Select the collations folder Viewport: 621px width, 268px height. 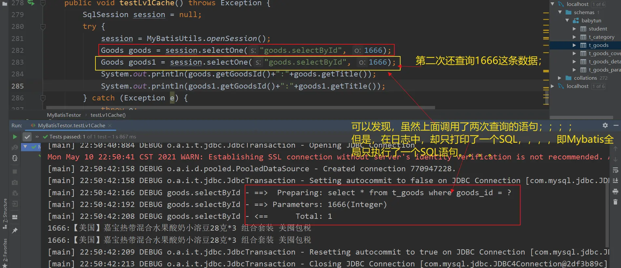pos(585,78)
